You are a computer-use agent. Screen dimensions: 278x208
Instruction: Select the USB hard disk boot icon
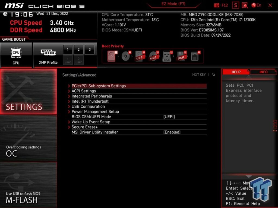tap(140, 56)
